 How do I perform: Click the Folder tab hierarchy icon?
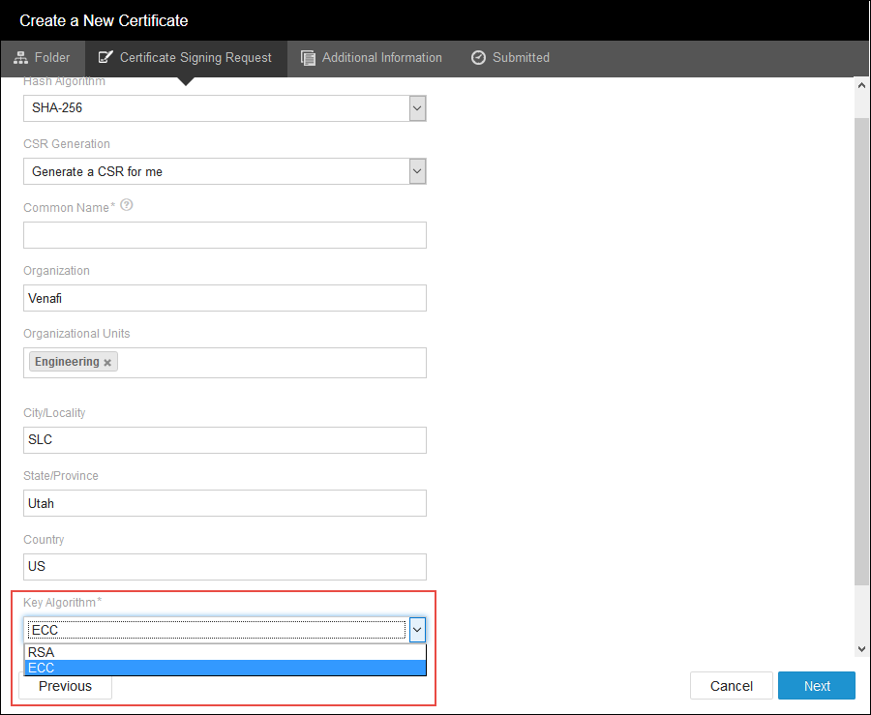20,58
